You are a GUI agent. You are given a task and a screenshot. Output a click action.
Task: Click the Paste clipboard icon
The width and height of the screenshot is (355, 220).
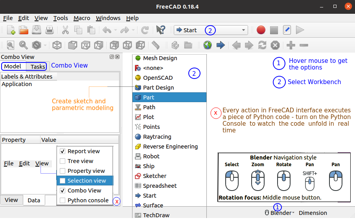click(91, 30)
